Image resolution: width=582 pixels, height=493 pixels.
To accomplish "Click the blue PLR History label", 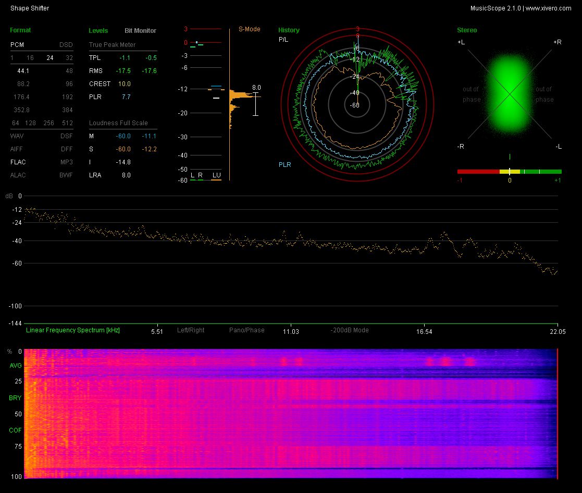I will pos(284,165).
